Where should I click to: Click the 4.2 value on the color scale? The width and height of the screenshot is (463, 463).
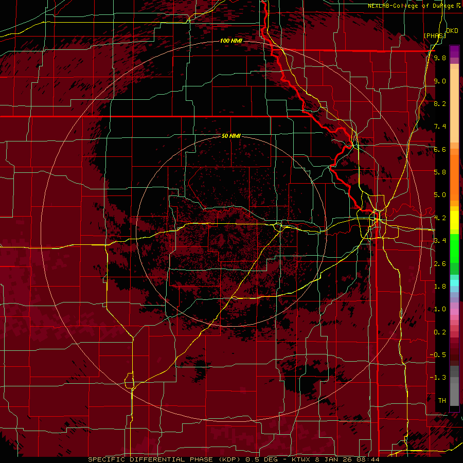(440, 218)
